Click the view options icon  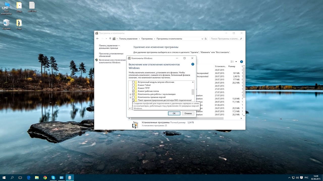(x=232, y=62)
